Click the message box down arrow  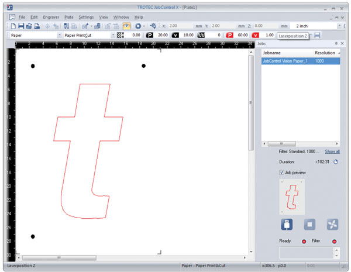pos(337,256)
